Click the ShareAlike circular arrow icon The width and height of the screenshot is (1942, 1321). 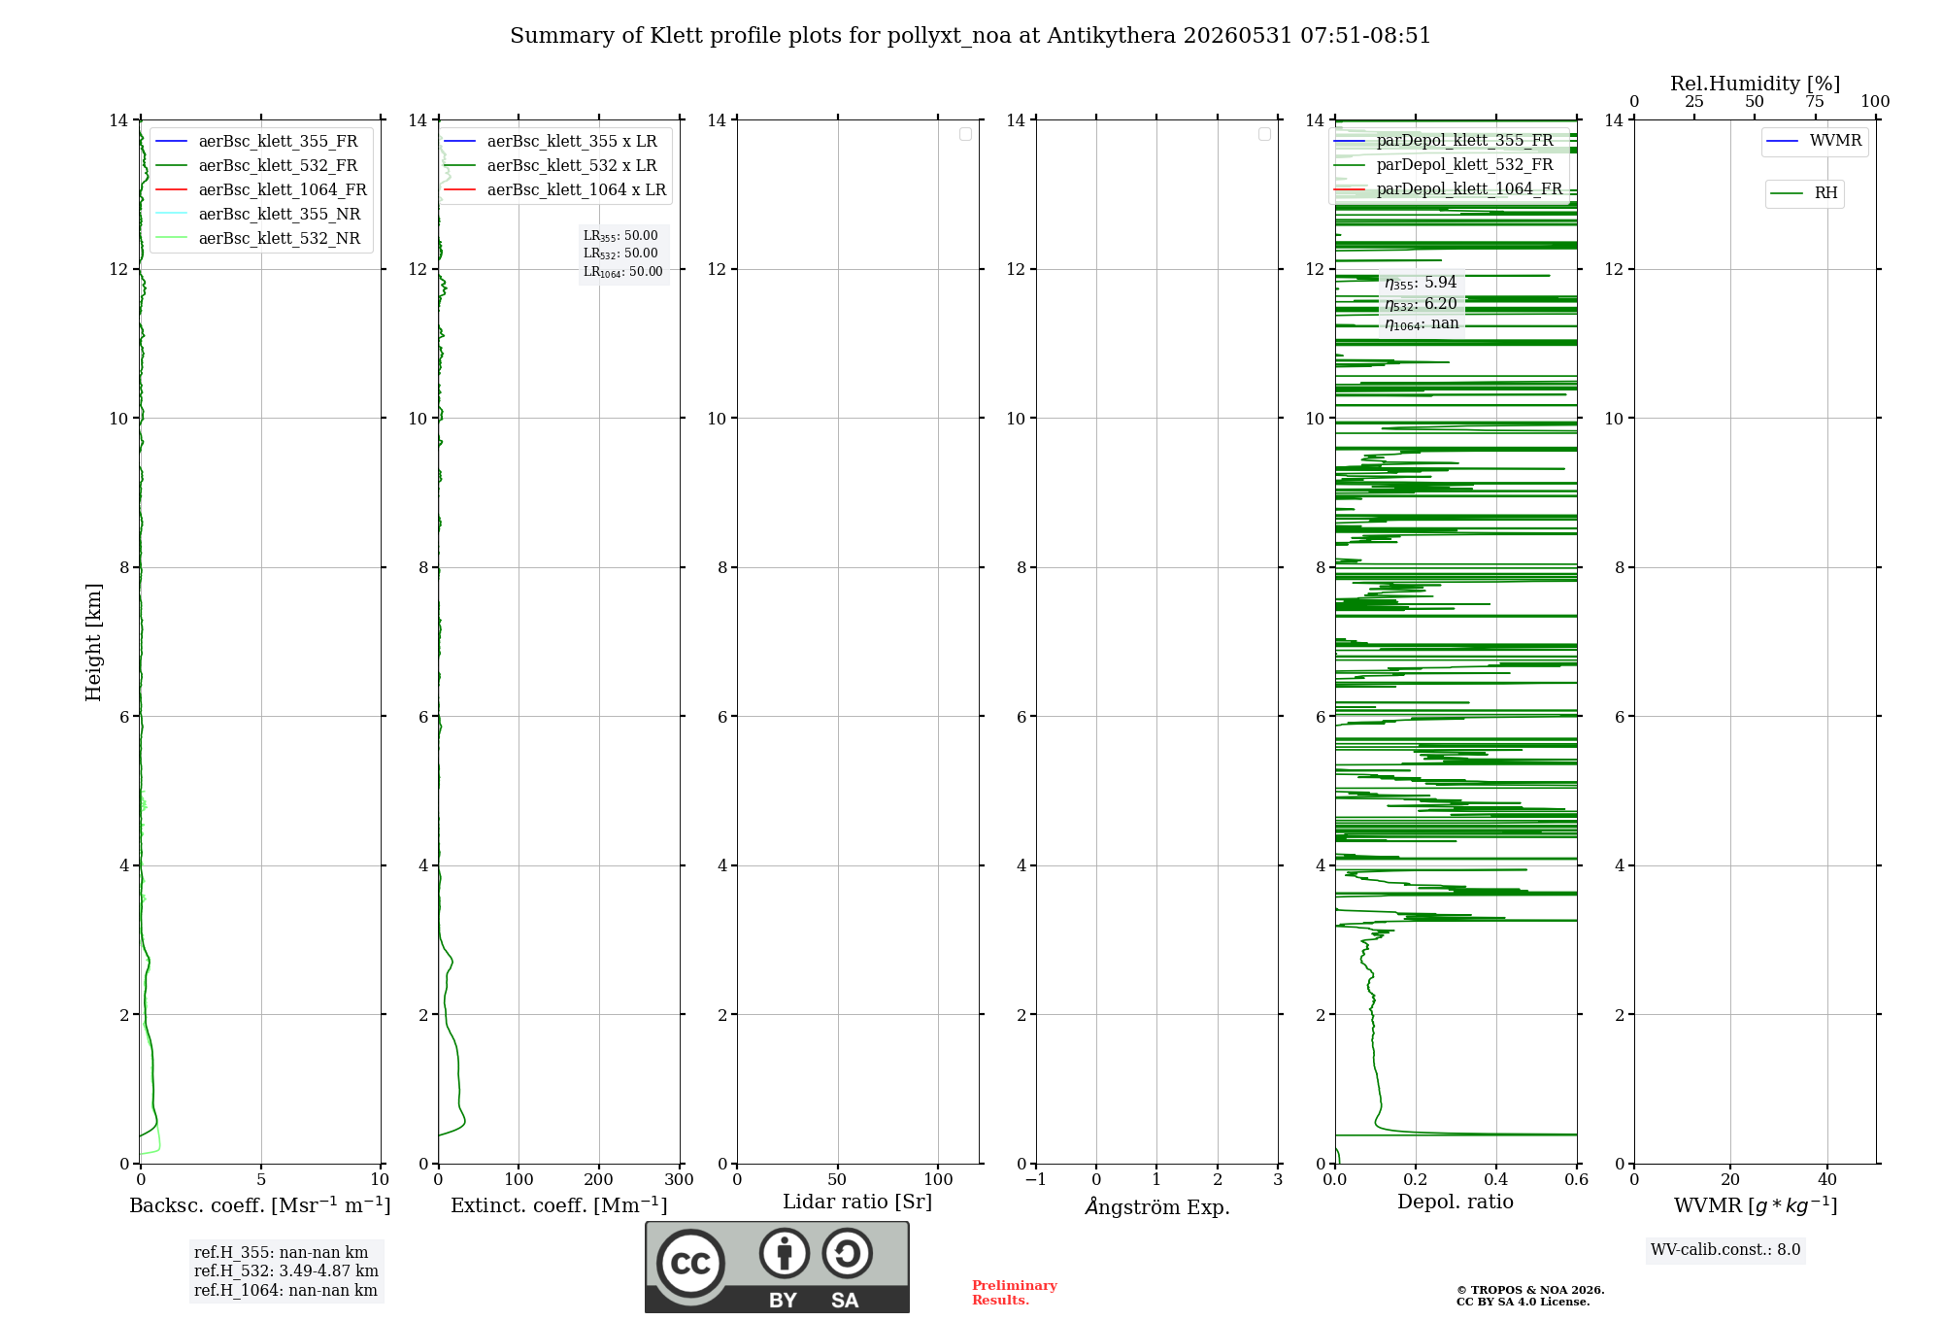[x=847, y=1253]
